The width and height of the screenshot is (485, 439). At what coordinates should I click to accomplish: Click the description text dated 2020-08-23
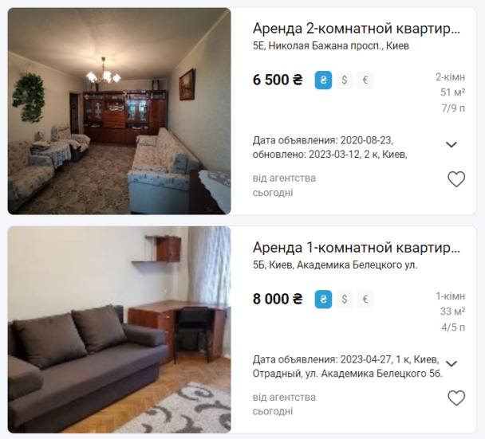(329, 147)
